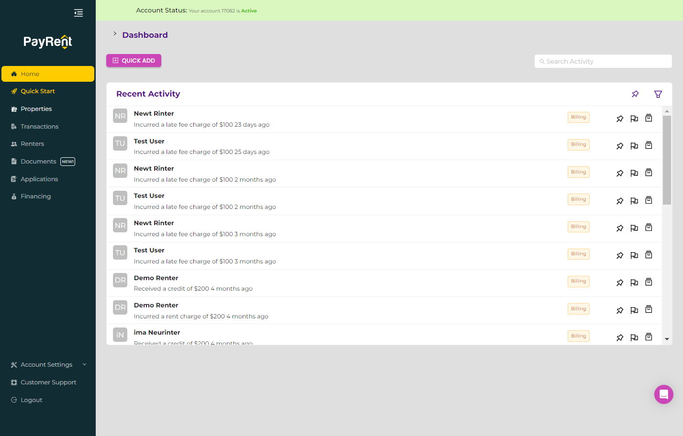Flag Test User's 25 days ago activity
Viewport: 683px width, 436px height.
tap(634, 146)
